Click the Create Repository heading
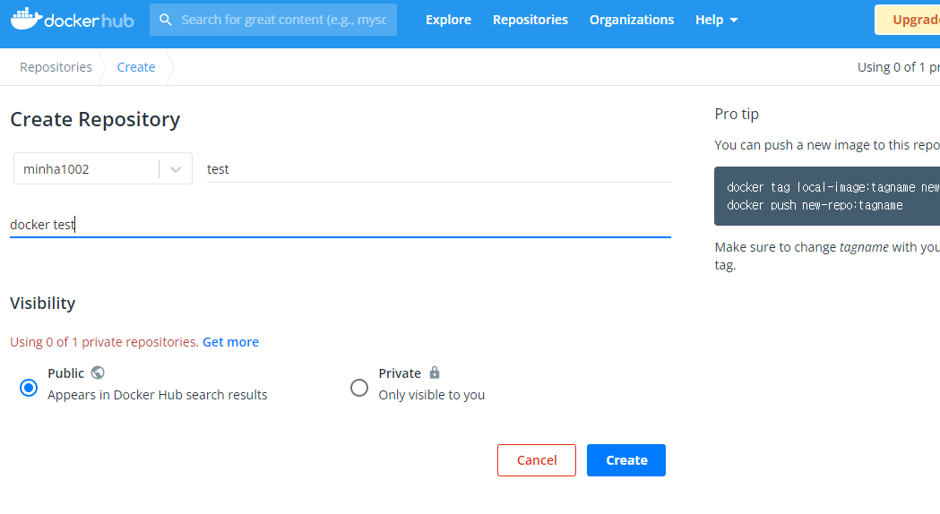The image size is (940, 514). 95,119
